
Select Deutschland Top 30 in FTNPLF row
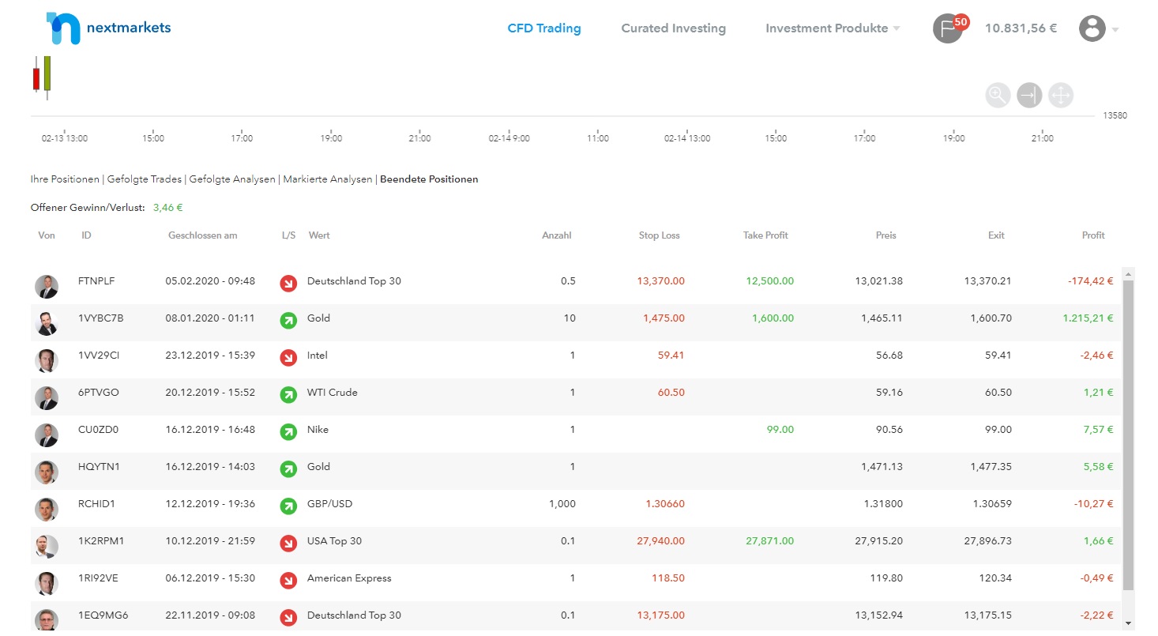(x=354, y=281)
